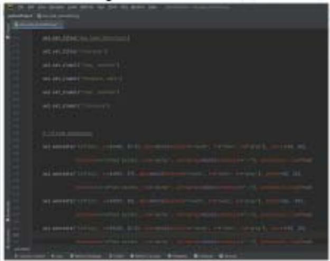Screen dimensions: 330x261
Task: Open the Problems tool window
Action: coord(177,256)
